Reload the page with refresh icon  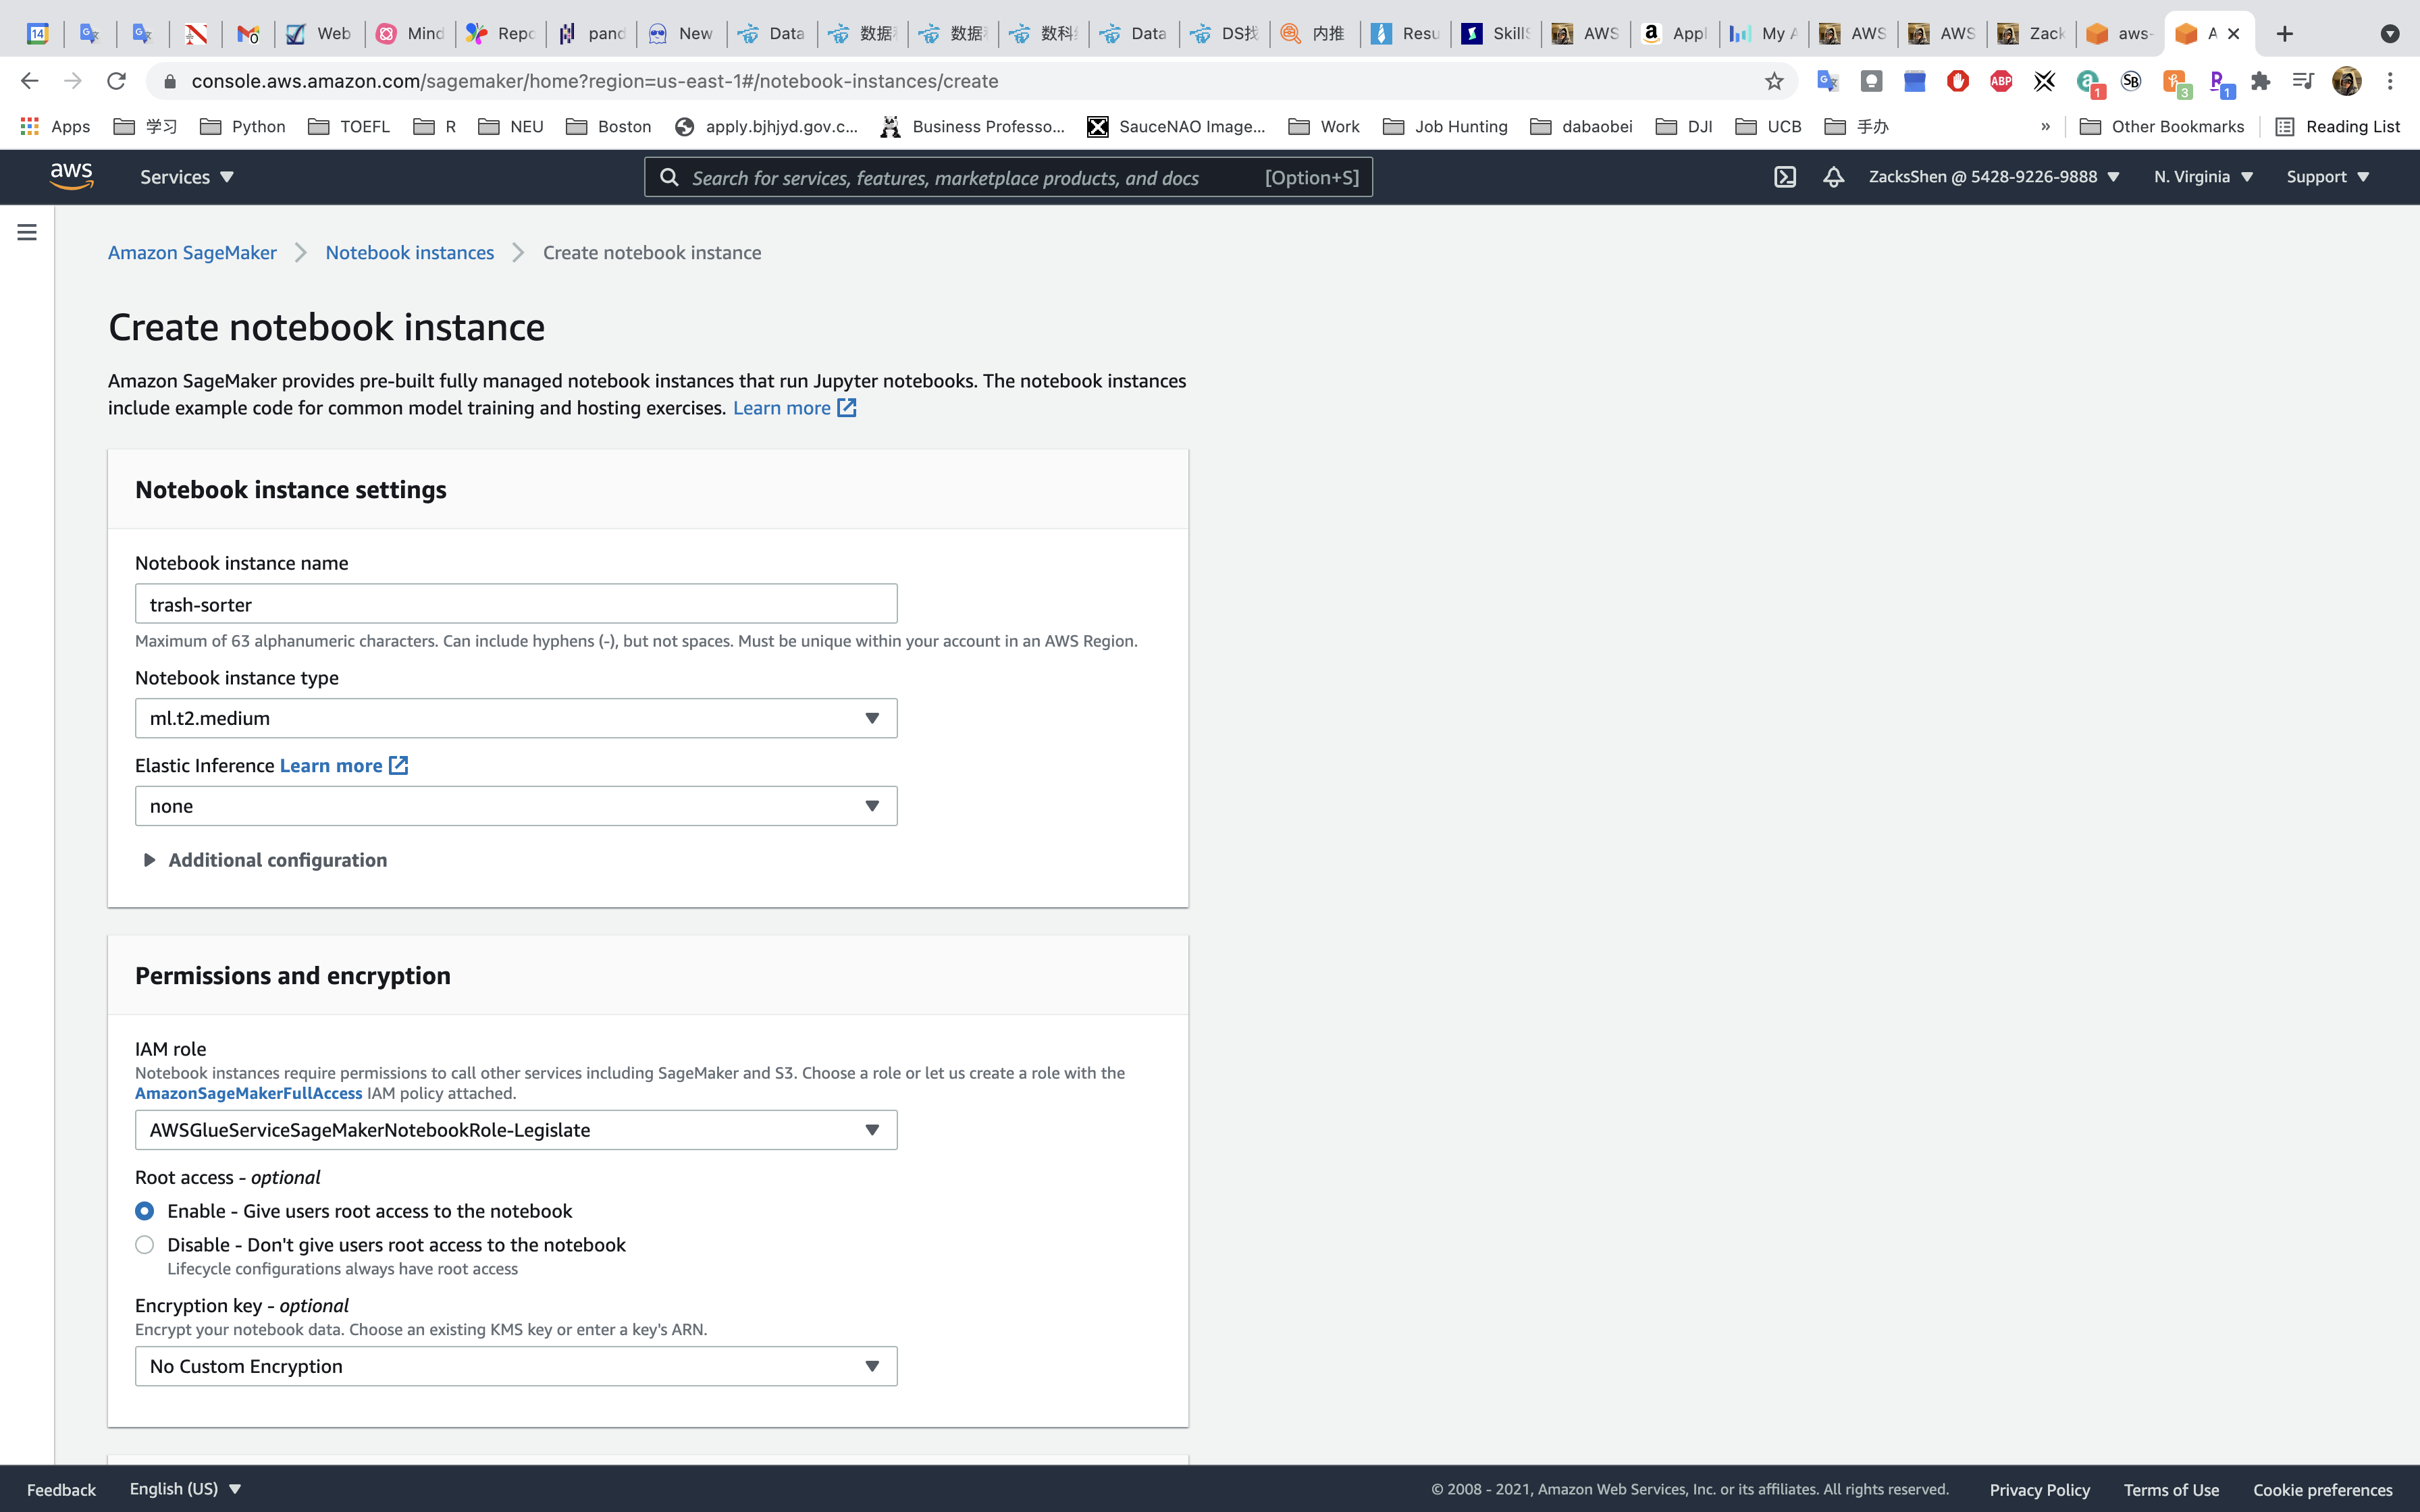116,81
